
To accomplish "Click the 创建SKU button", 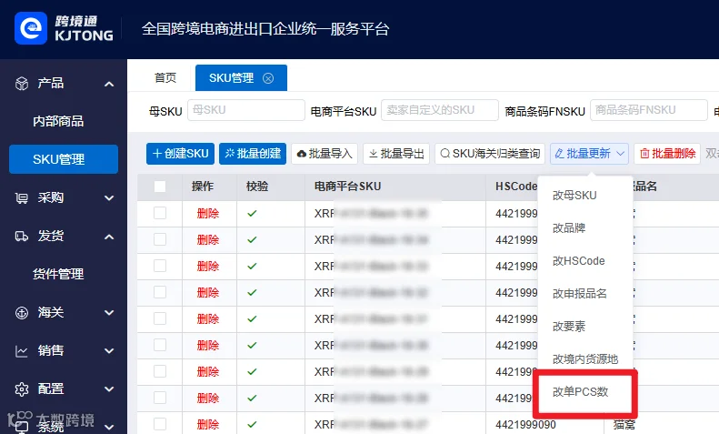I will (180, 154).
